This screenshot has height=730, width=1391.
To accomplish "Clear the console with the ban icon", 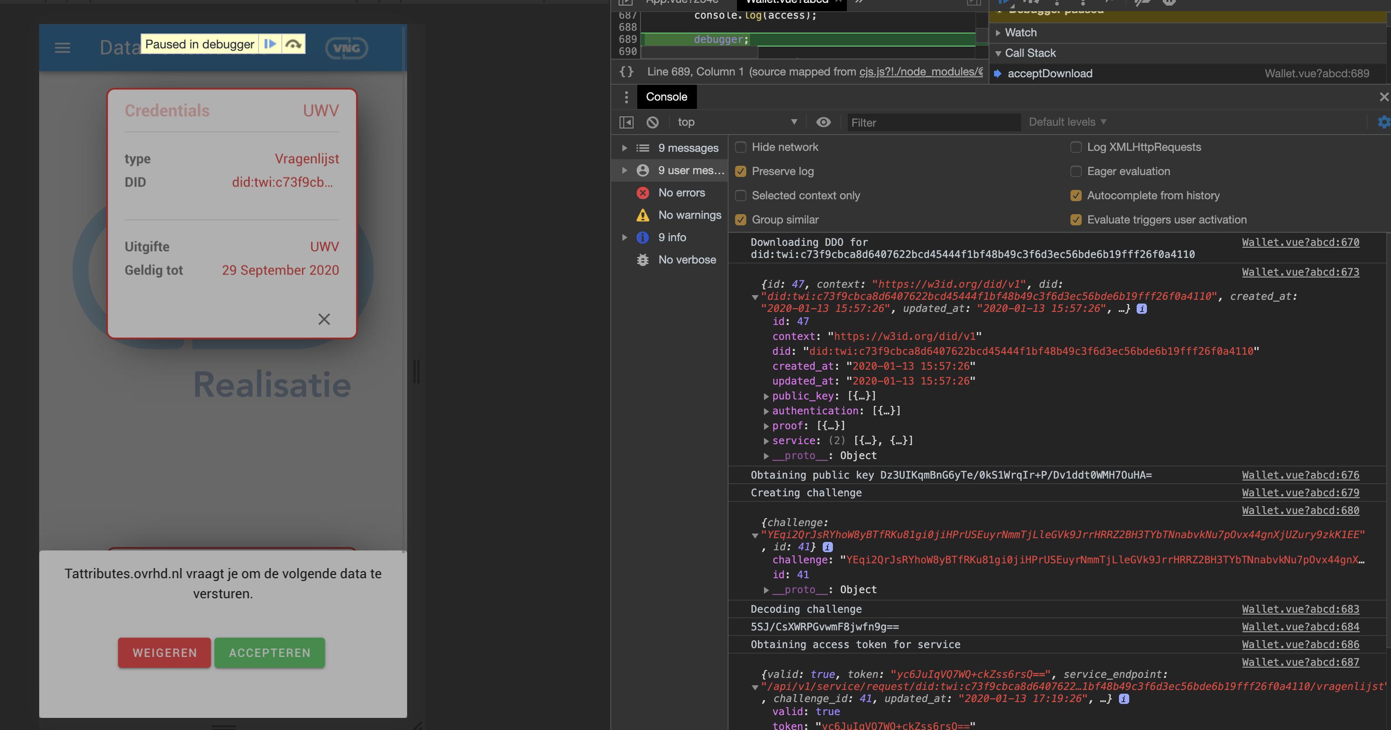I will point(652,122).
